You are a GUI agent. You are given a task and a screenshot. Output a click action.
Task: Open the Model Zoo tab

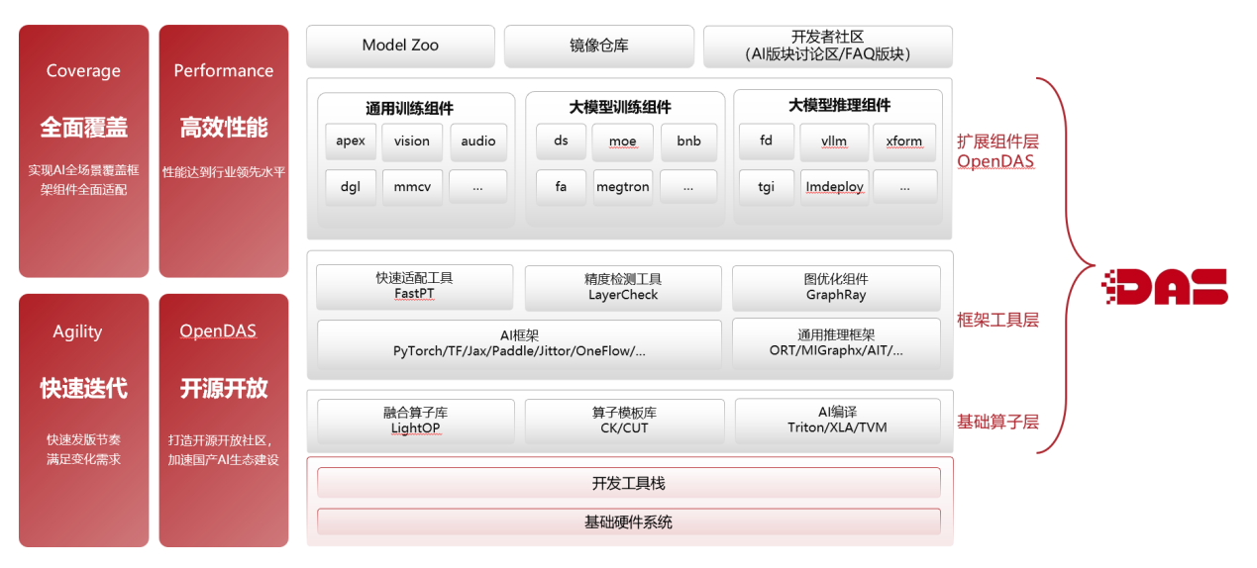[400, 46]
